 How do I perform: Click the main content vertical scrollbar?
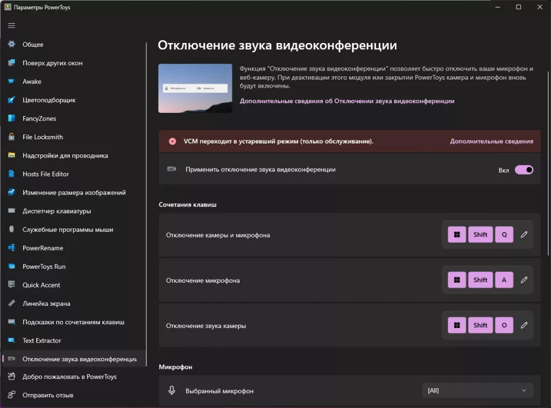(548, 163)
